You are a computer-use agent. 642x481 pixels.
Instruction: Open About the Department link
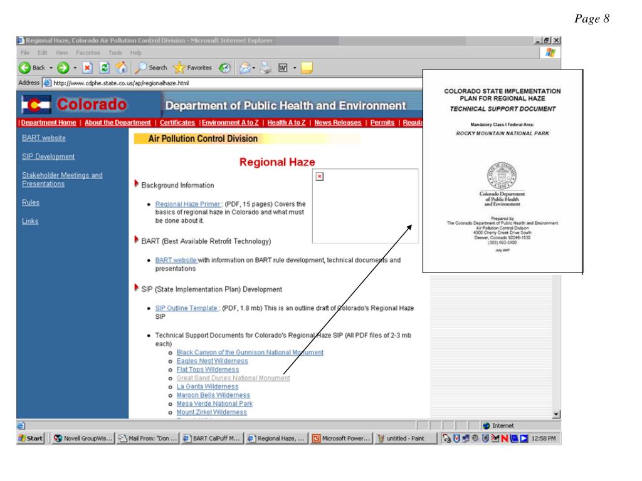tap(117, 123)
